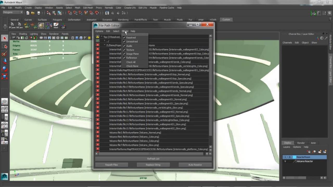Click the Layer Editor horizontal scrollbar
This screenshot has height=187, width=333.
pos(297,178)
